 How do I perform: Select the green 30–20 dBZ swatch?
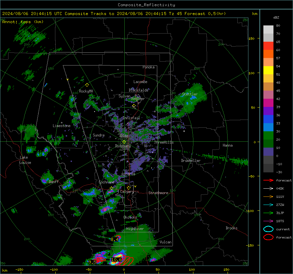pos(268,136)
